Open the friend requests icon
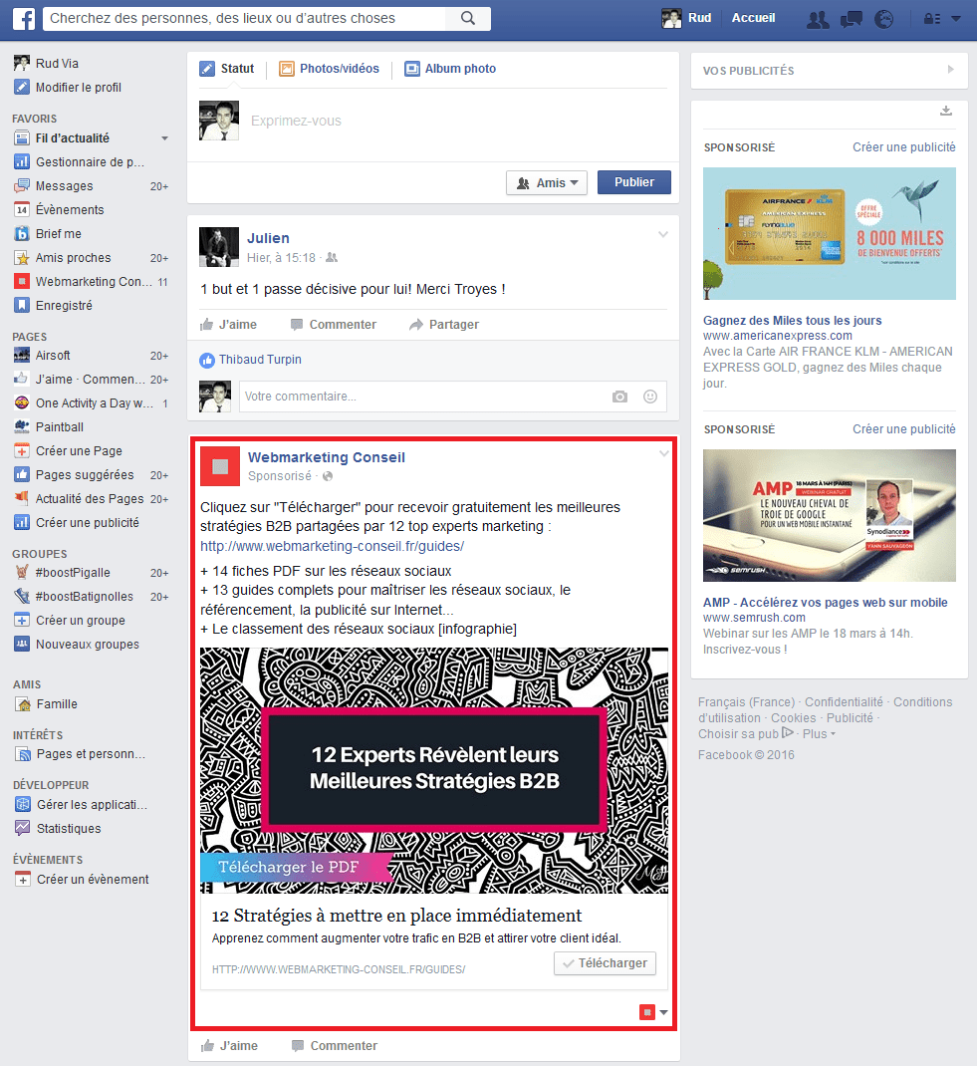977x1067 pixels. [818, 18]
